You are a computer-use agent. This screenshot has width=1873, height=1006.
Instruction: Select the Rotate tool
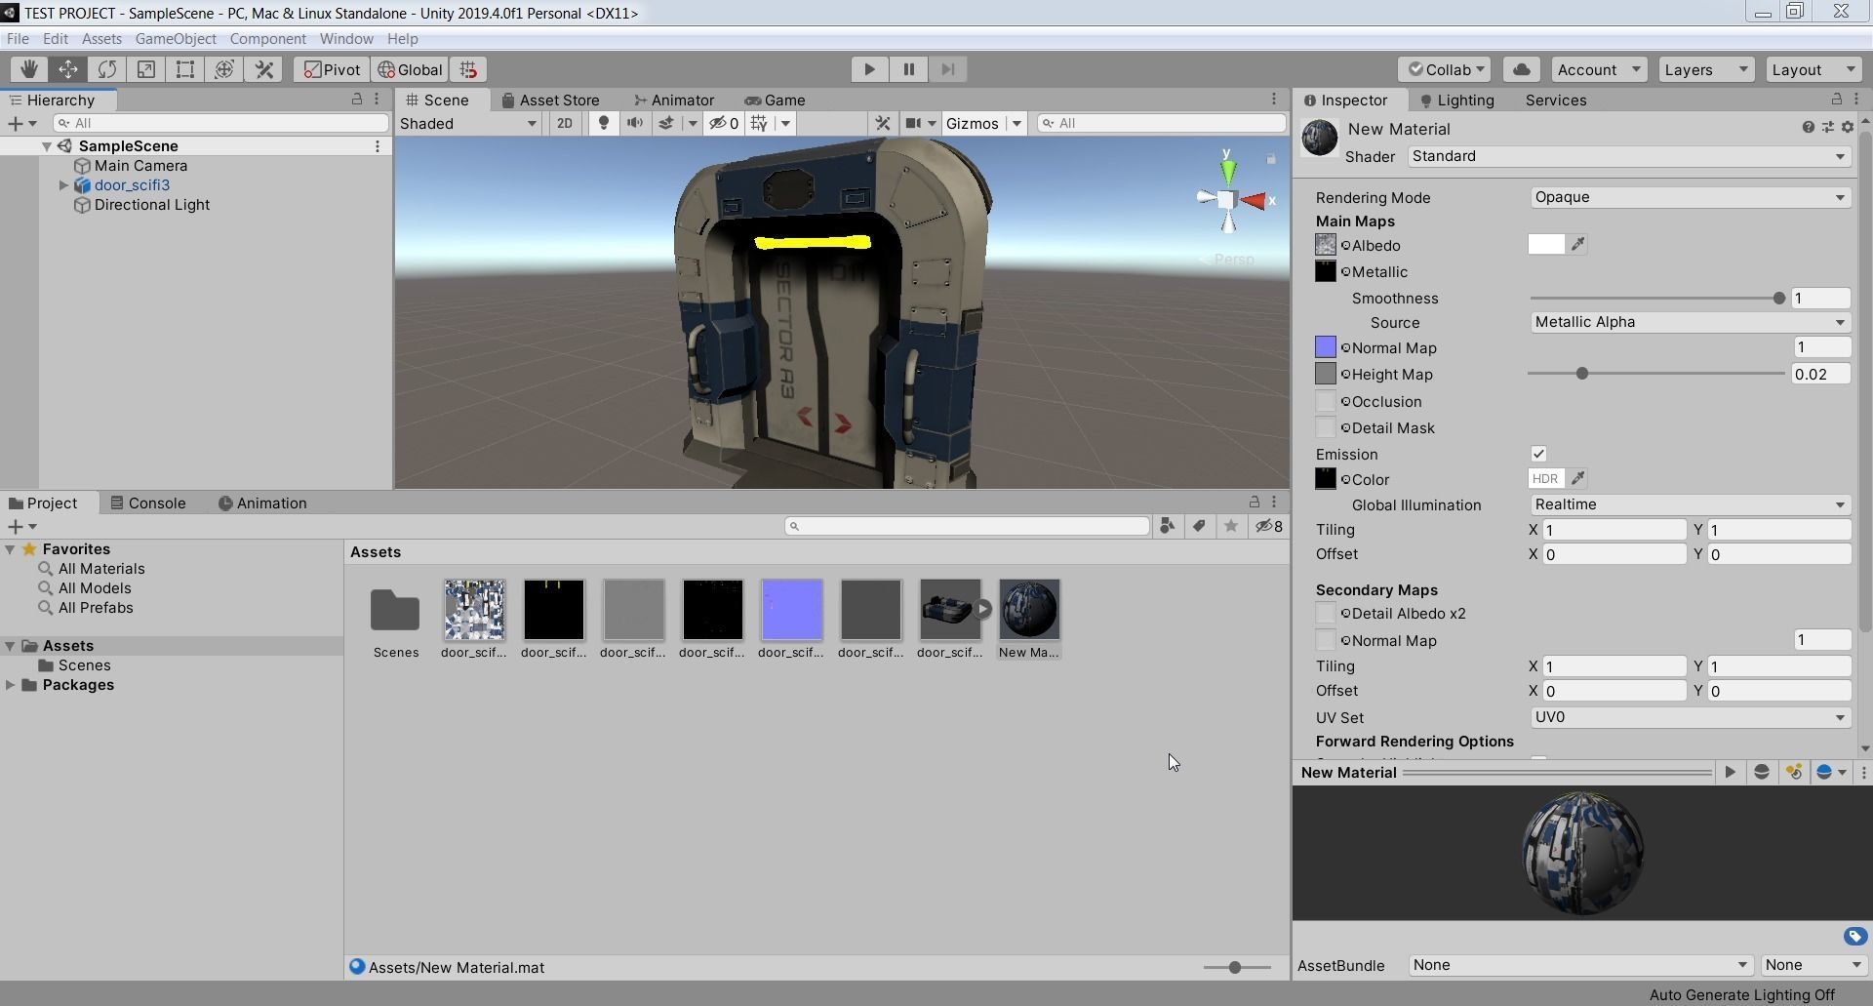107,69
